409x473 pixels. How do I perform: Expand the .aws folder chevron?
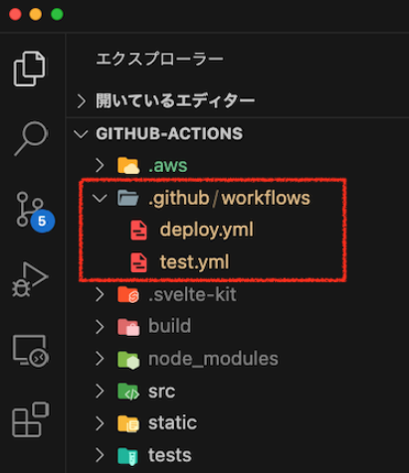(100, 165)
